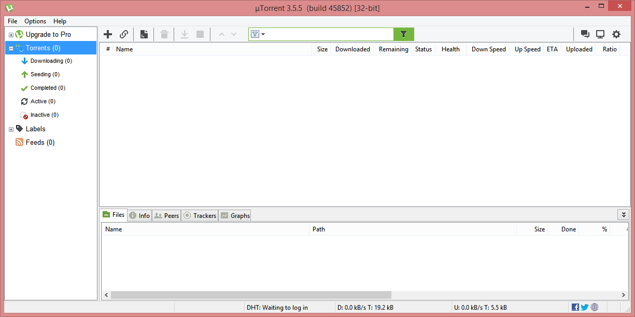635x317 pixels.
Task: Switch to the Files tab
Action: point(114,215)
